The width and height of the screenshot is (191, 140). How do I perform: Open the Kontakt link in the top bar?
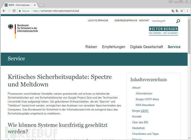coord(144,21)
